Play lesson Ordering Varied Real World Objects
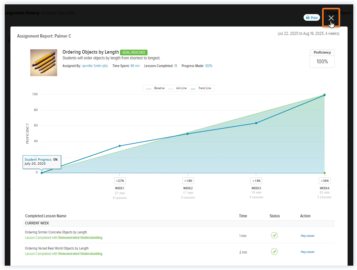357x270 pixels. [307, 252]
